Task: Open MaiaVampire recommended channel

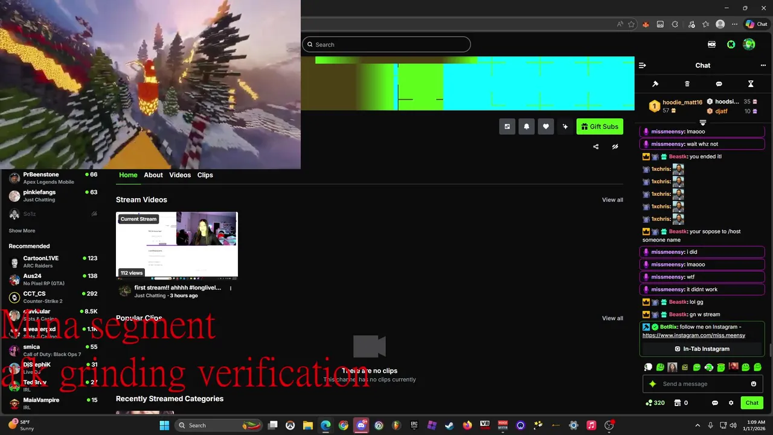Action: [x=53, y=403]
